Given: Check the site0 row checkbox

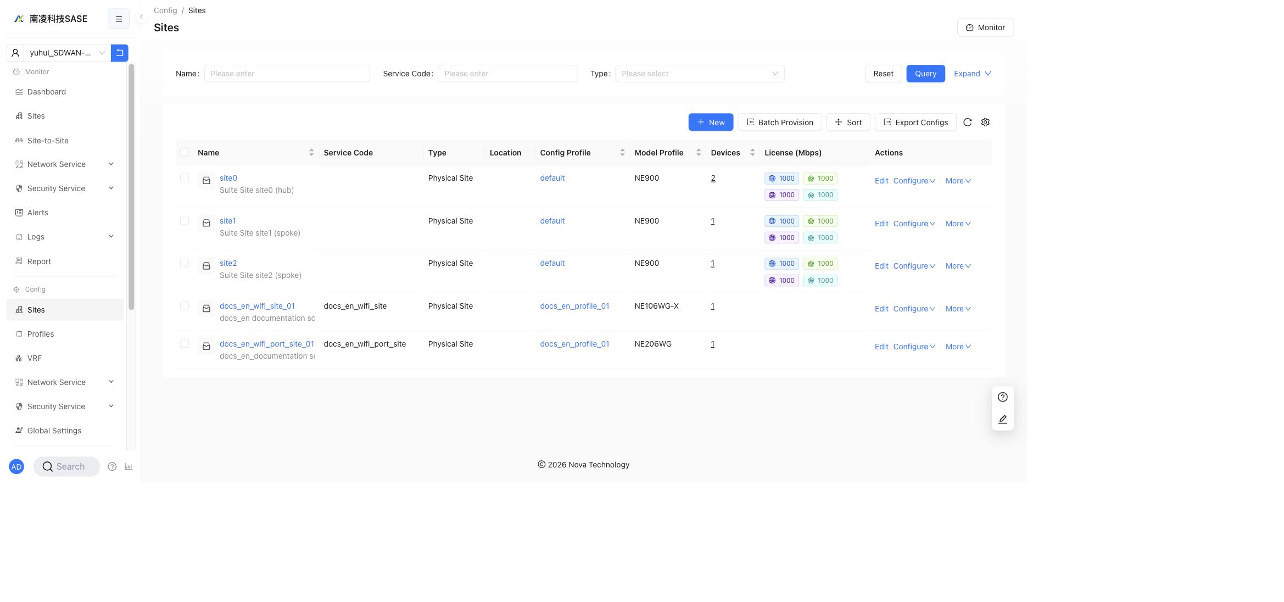Looking at the screenshot, I should pos(185,178).
